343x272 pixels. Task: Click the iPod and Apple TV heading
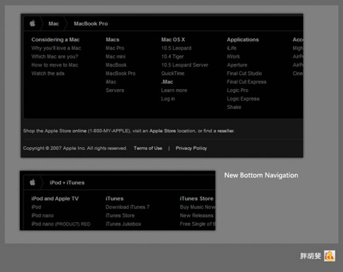(x=55, y=199)
